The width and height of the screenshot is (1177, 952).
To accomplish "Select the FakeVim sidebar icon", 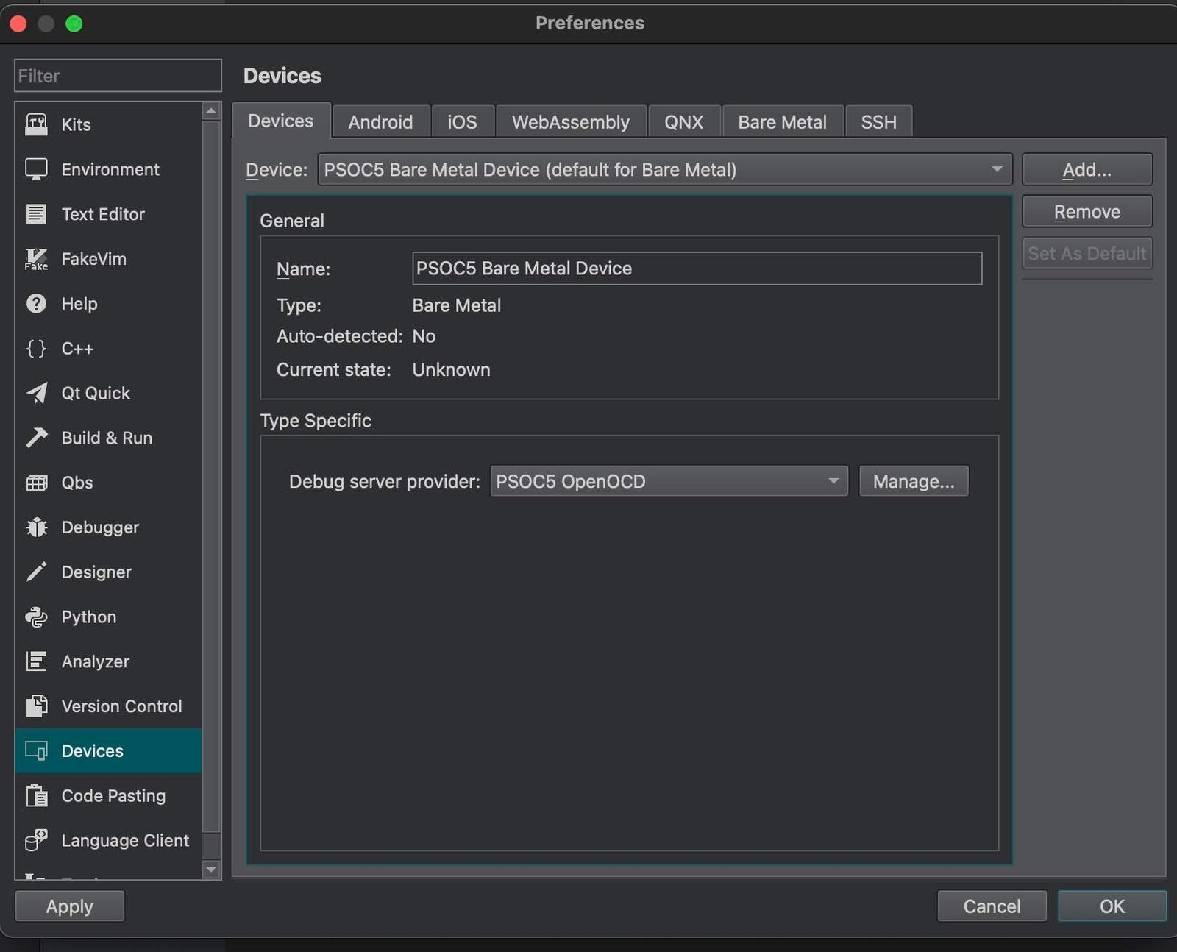I will pyautogui.click(x=35, y=258).
